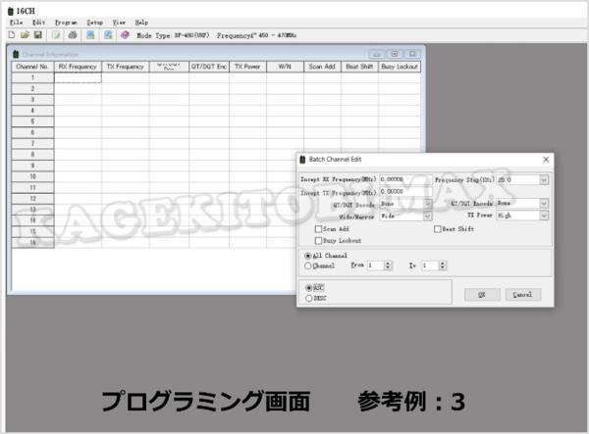Create a new file with the blank-page icon

coord(12,35)
